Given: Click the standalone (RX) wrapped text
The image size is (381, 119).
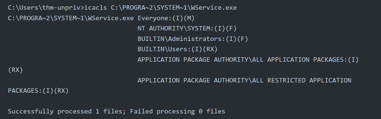Looking at the screenshot, I should point(15,70).
